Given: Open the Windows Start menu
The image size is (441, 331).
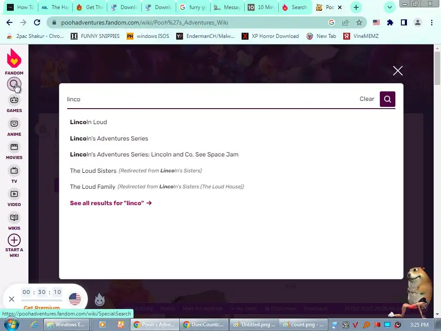Looking at the screenshot, I should 11,324.
